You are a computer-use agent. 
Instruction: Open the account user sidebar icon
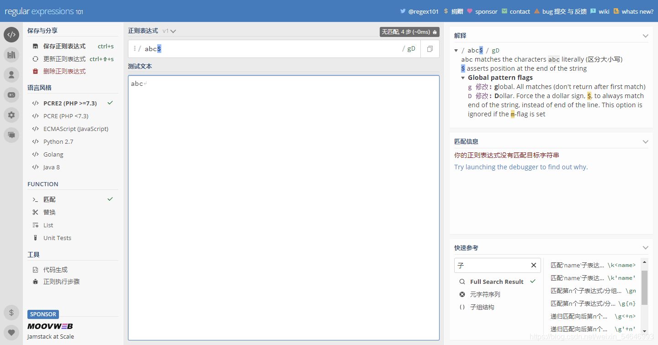click(x=11, y=75)
